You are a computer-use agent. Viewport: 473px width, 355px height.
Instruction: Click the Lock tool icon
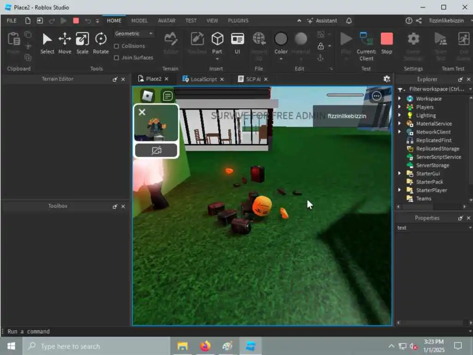[321, 46]
